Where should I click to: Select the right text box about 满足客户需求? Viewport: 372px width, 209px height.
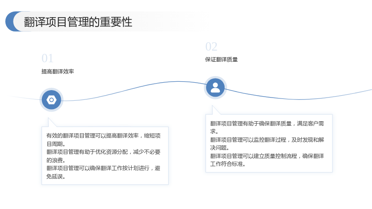pyautogui.click(x=269, y=144)
